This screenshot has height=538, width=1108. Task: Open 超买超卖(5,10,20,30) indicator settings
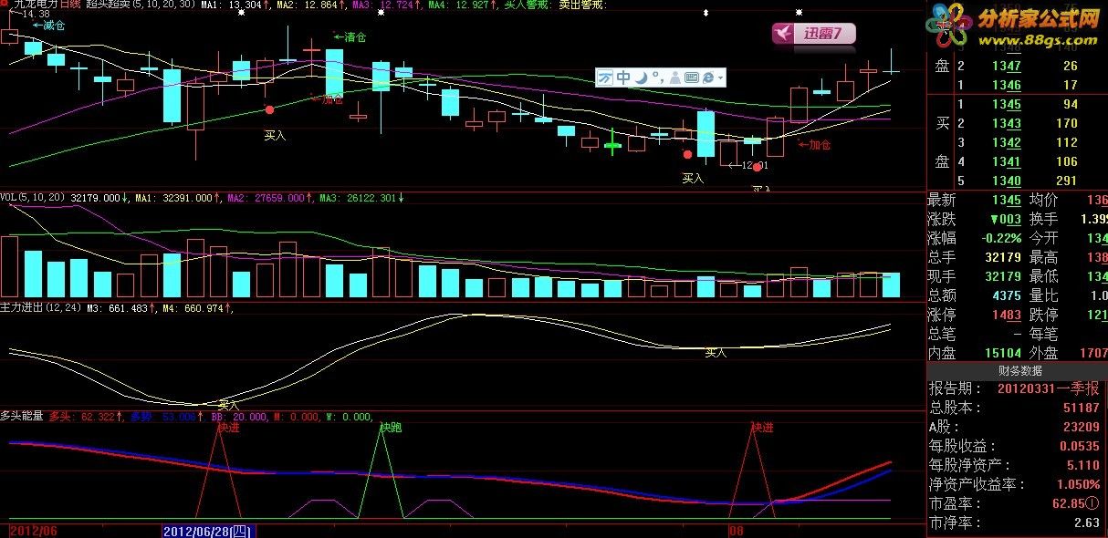coord(141,6)
